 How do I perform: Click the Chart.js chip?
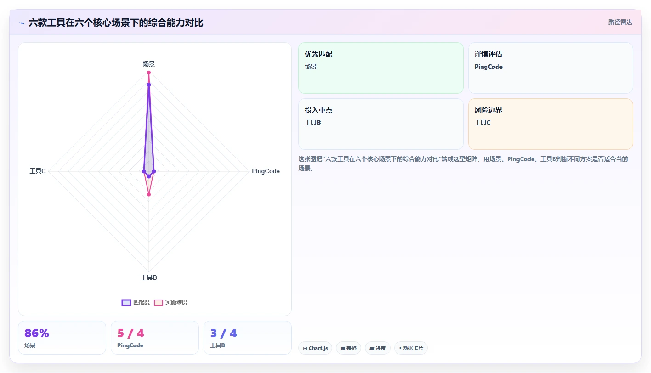315,348
